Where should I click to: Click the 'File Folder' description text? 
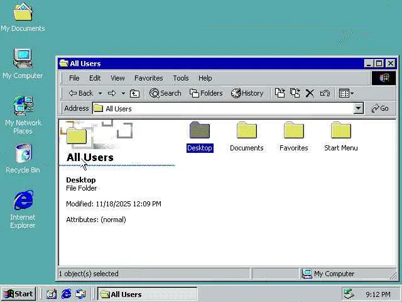click(x=82, y=188)
